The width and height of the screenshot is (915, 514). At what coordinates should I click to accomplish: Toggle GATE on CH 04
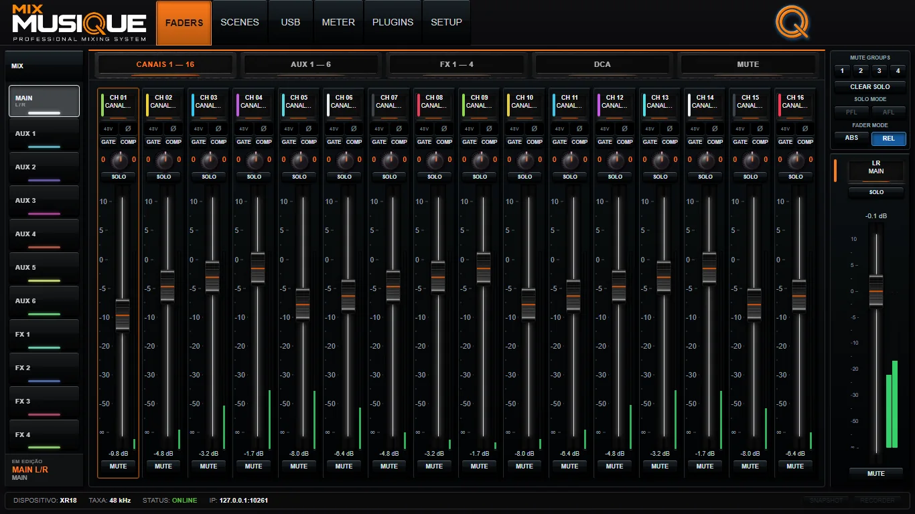[x=244, y=142]
